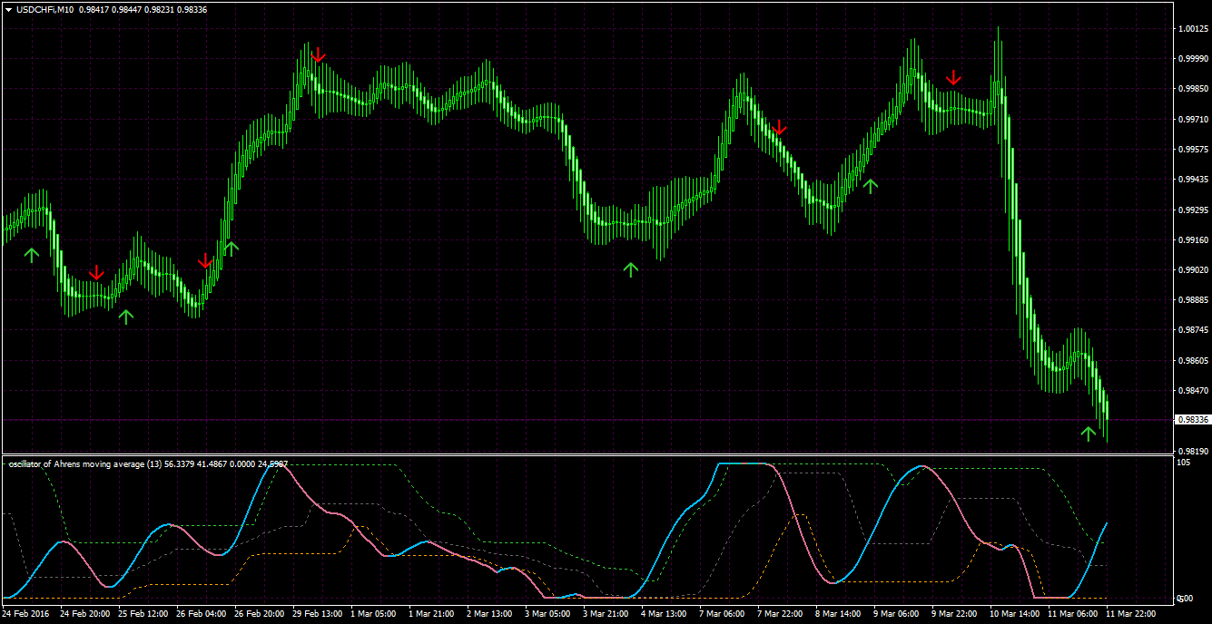Click the current price tag 0.98336
Image resolution: width=1212 pixels, height=624 pixels.
1192,420
